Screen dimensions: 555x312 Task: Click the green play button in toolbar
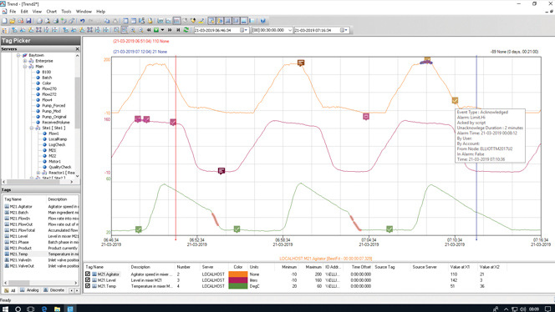click(156, 30)
